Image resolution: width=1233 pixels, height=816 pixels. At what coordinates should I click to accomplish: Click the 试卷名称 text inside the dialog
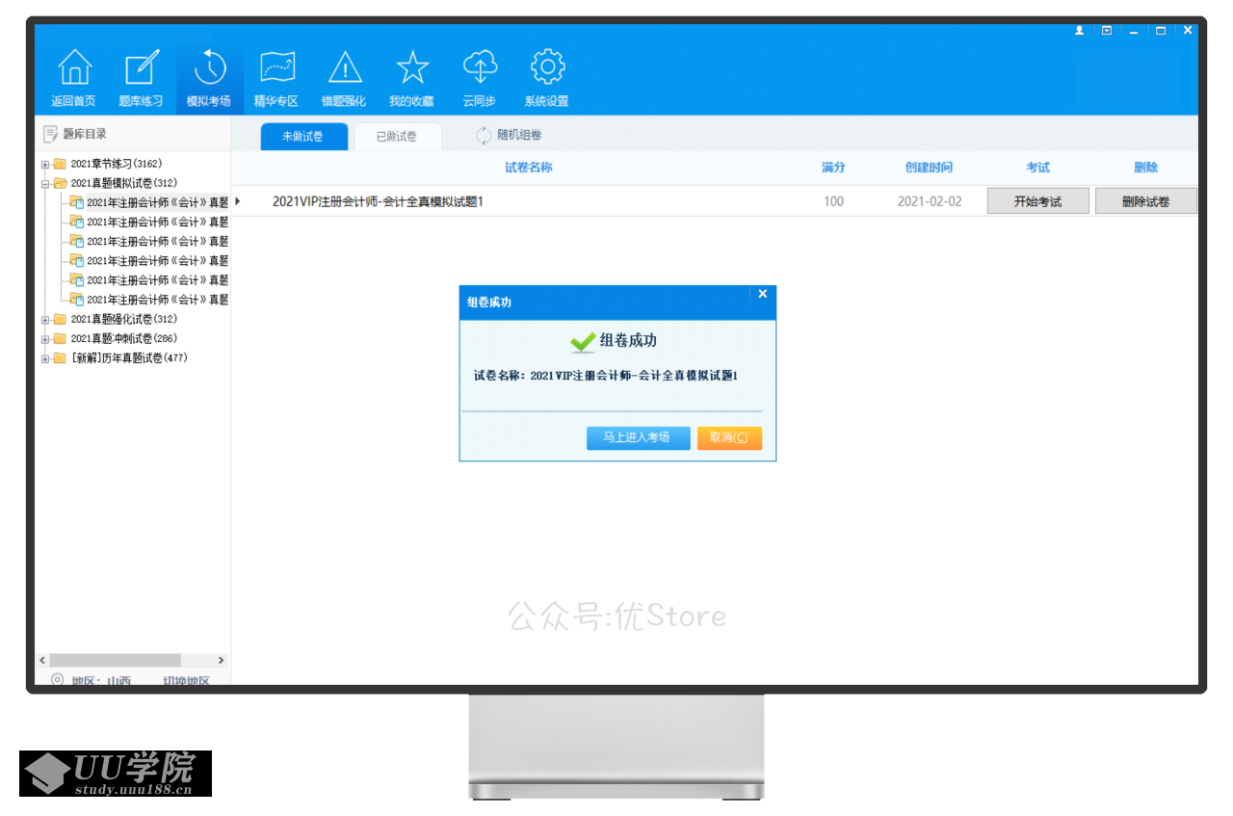(606, 376)
